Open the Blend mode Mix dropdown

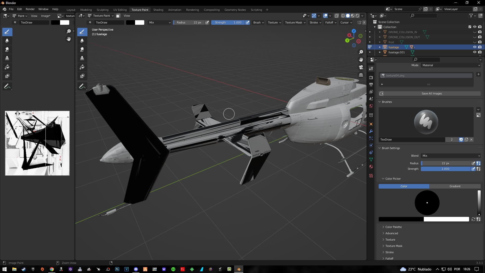point(451,156)
